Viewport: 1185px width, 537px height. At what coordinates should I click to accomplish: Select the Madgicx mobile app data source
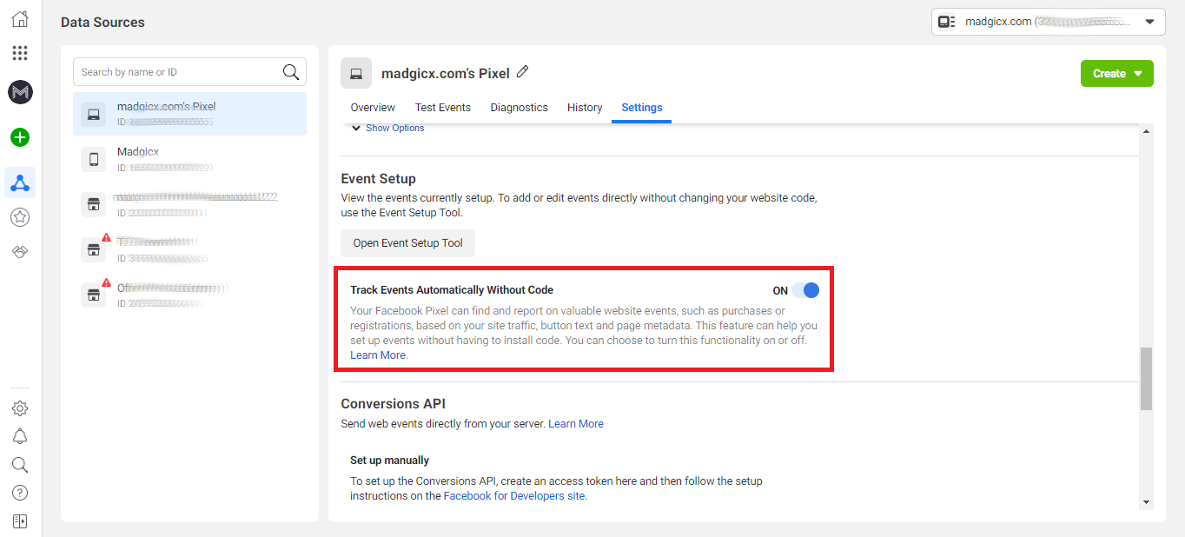189,159
